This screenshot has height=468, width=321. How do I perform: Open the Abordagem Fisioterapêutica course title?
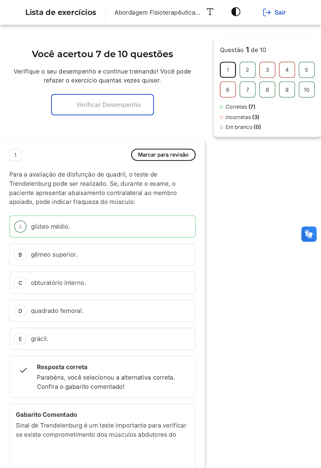click(x=157, y=13)
